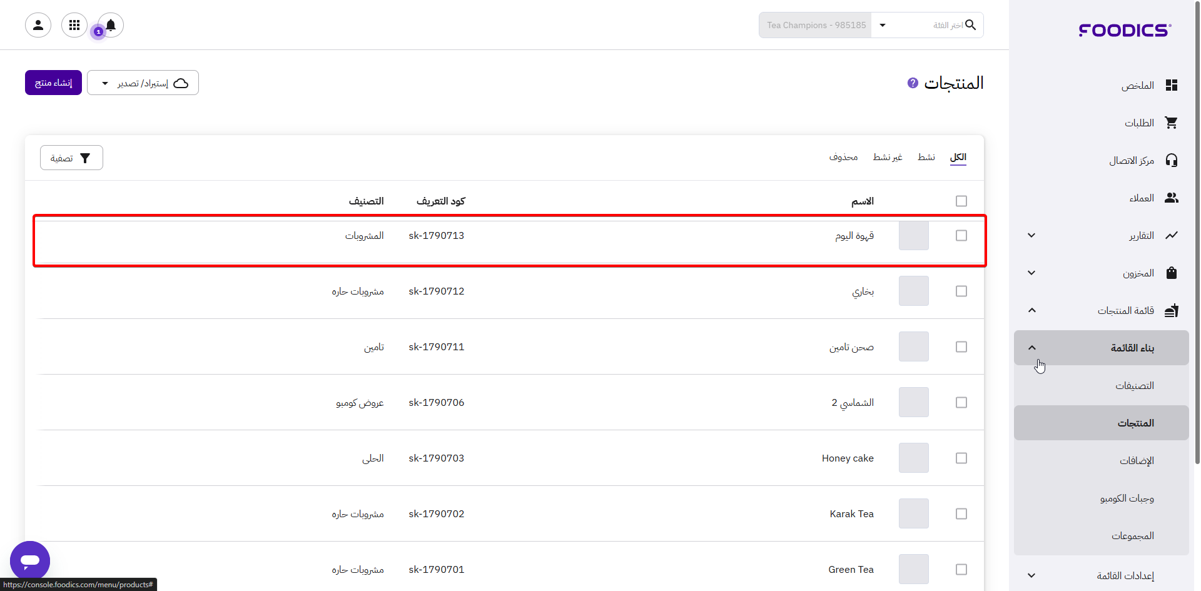Click the إنشاء منتج button

coord(53,83)
